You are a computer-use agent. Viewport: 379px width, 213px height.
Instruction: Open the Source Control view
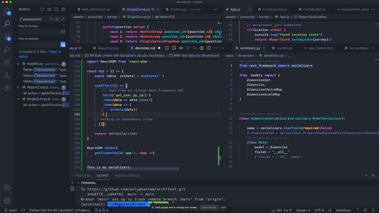7,37
